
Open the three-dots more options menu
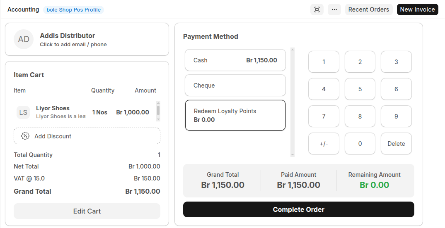pos(334,9)
